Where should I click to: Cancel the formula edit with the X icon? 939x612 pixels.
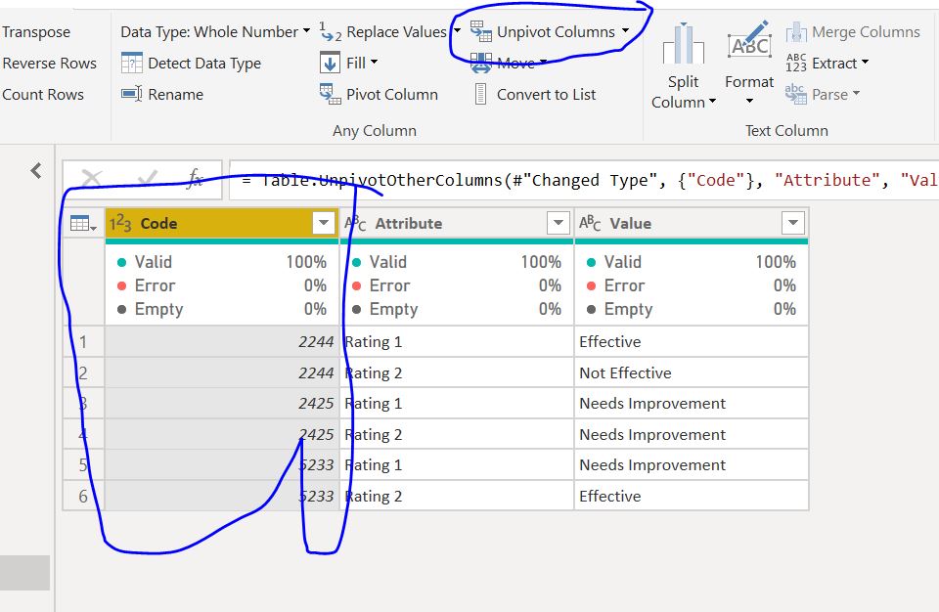92,179
